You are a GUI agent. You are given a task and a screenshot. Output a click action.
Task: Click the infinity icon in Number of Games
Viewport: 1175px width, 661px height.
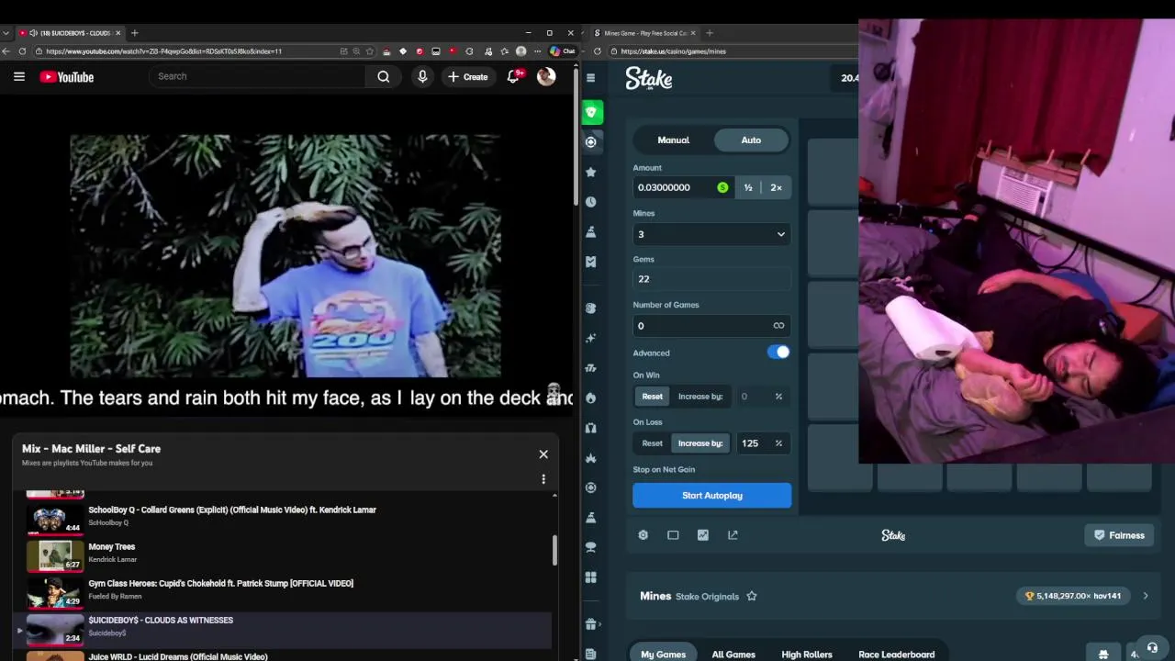tap(778, 326)
